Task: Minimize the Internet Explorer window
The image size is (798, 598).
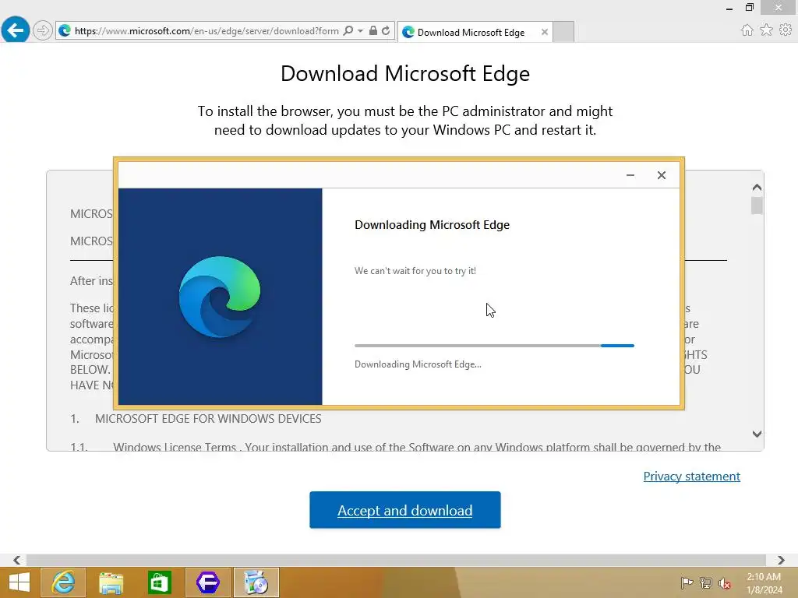Action: pyautogui.click(x=729, y=8)
